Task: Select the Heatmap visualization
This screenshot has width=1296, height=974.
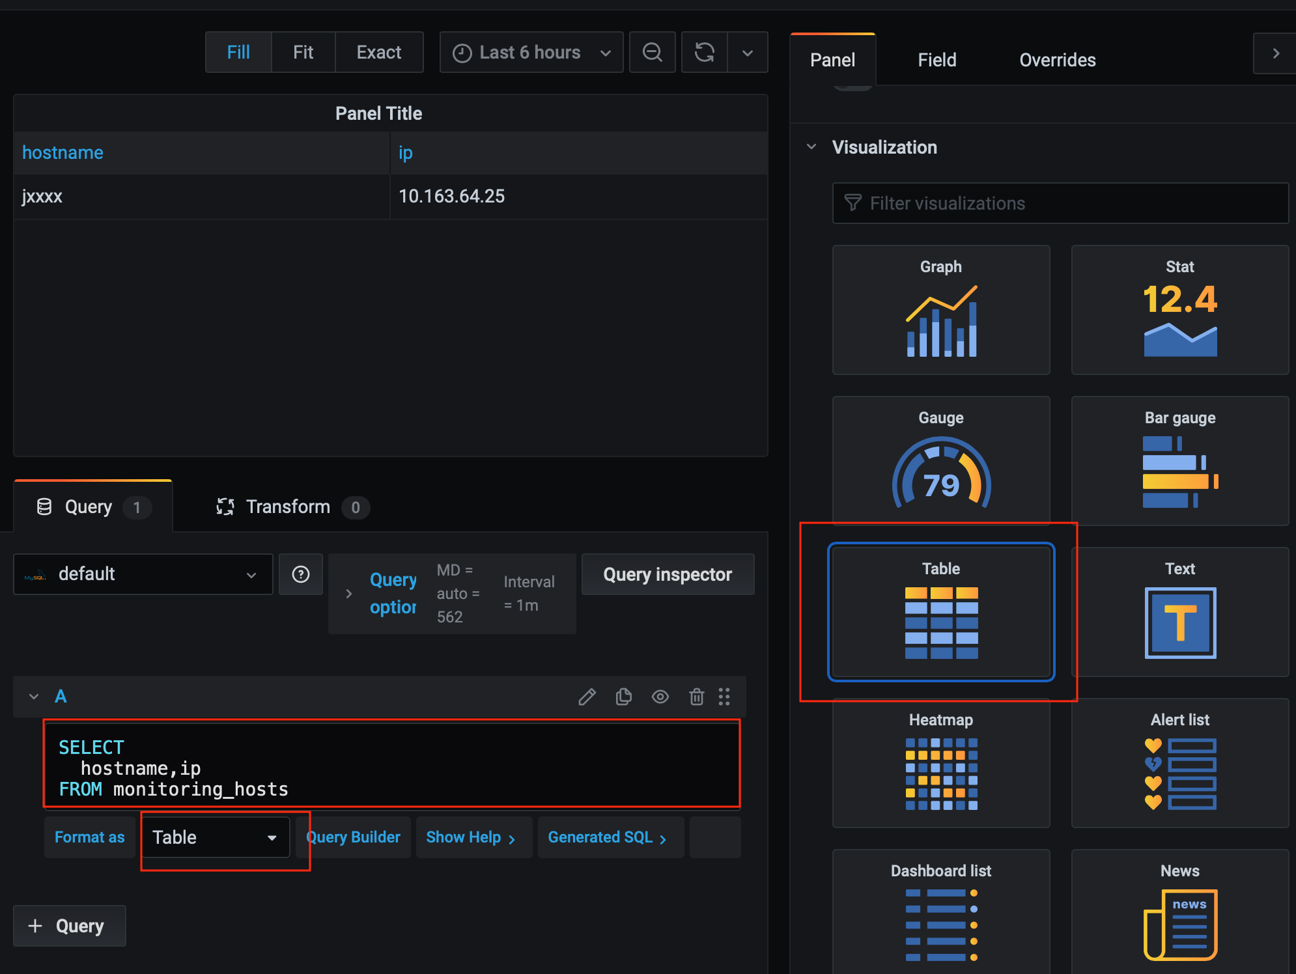Action: tap(940, 763)
